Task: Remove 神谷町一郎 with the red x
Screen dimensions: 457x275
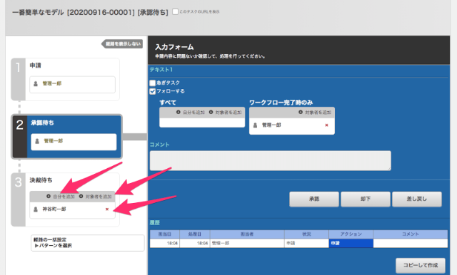Action: click(x=107, y=209)
